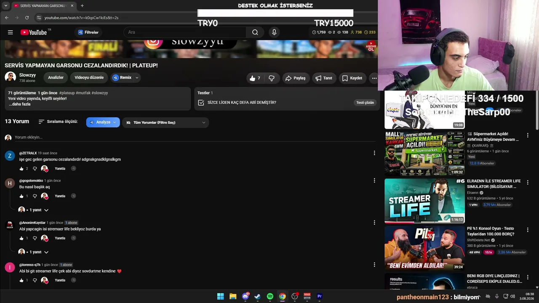
Task: Like the @gogolomokko comment
Action: click(x=21, y=196)
